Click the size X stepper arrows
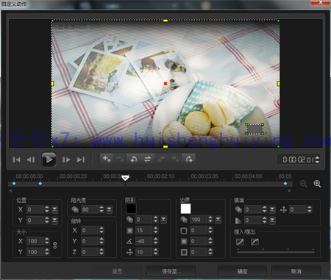 click(x=47, y=241)
